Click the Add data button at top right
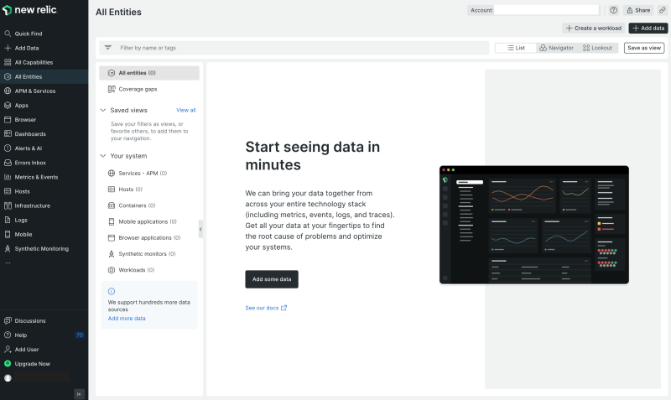The height and width of the screenshot is (400, 671). coord(648,29)
